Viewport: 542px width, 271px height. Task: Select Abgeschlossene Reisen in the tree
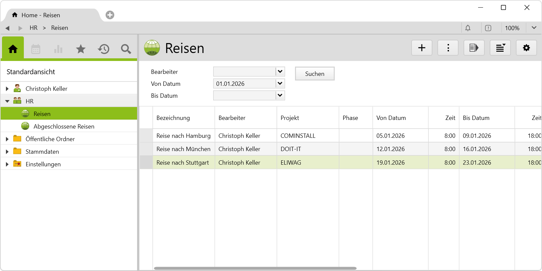click(x=64, y=127)
